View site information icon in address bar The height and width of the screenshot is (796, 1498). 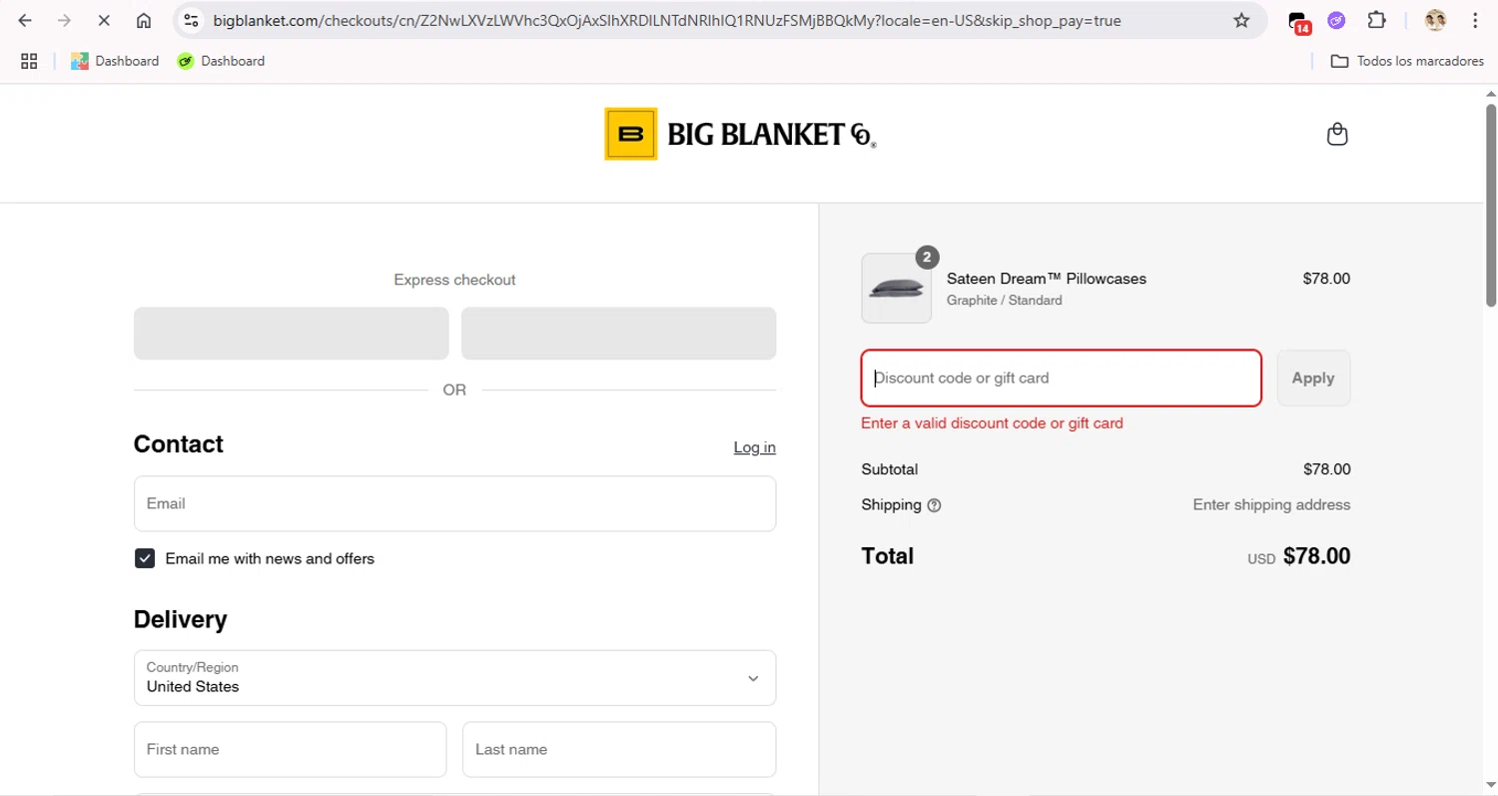192,20
